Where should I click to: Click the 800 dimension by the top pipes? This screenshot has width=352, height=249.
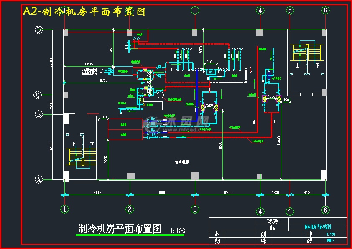pos(126,46)
